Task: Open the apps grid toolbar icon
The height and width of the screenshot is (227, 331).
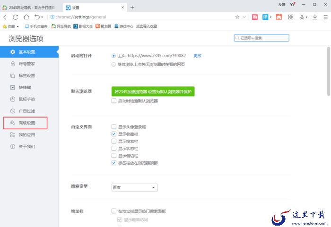Action: (x=291, y=17)
